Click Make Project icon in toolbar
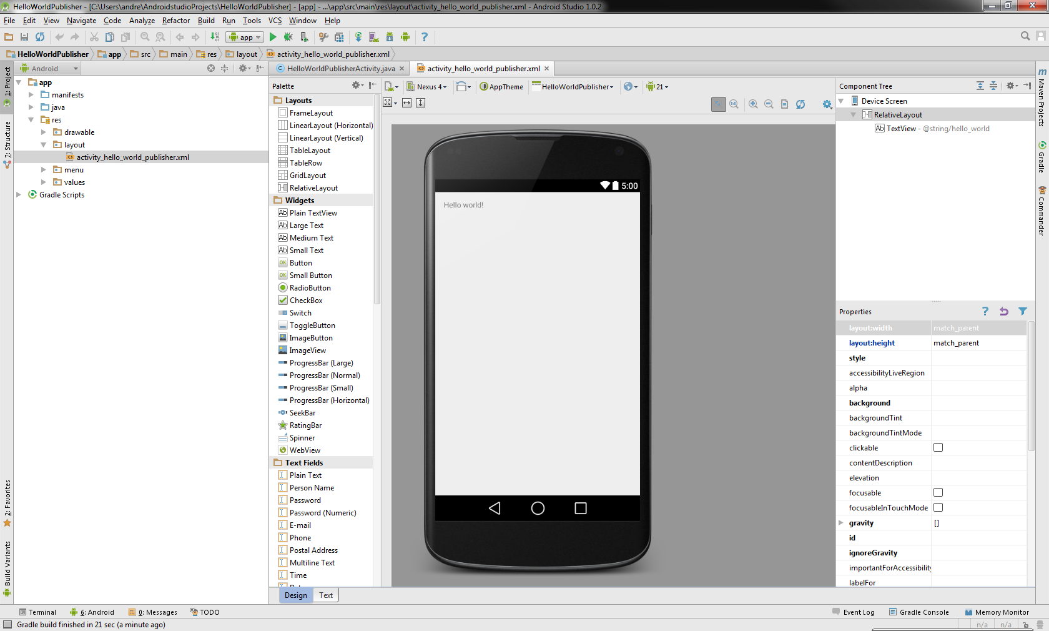Screen dimensions: 1049x631 coord(215,37)
